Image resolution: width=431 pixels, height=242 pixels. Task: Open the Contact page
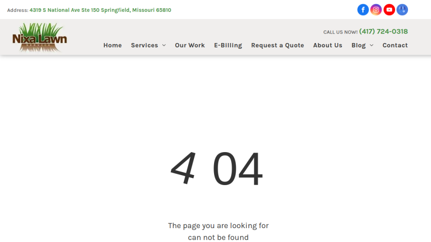pyautogui.click(x=395, y=45)
